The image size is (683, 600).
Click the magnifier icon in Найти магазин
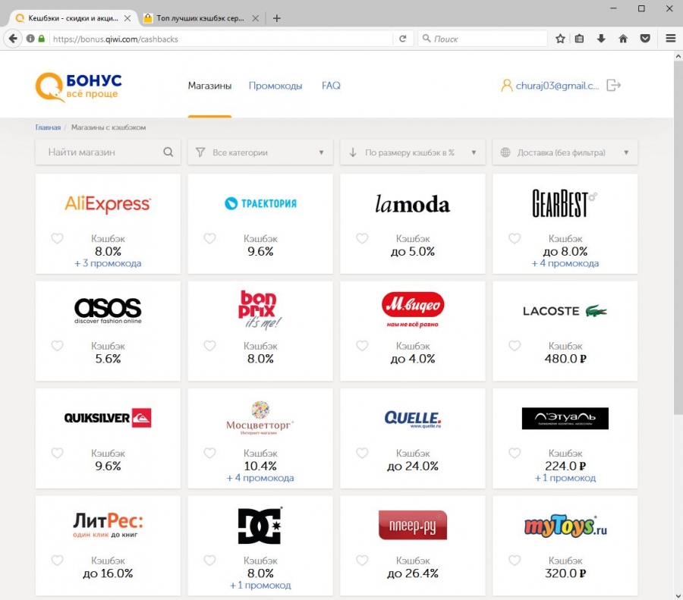pos(168,152)
